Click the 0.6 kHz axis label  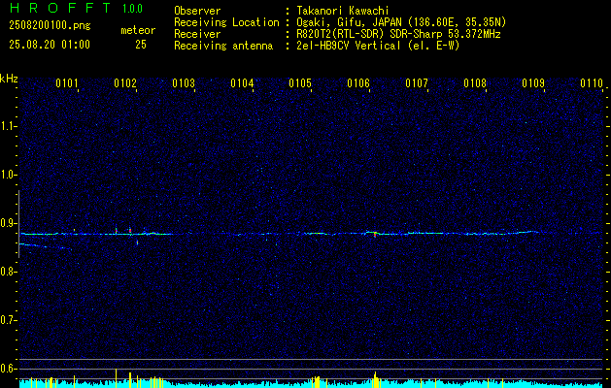click(8, 369)
